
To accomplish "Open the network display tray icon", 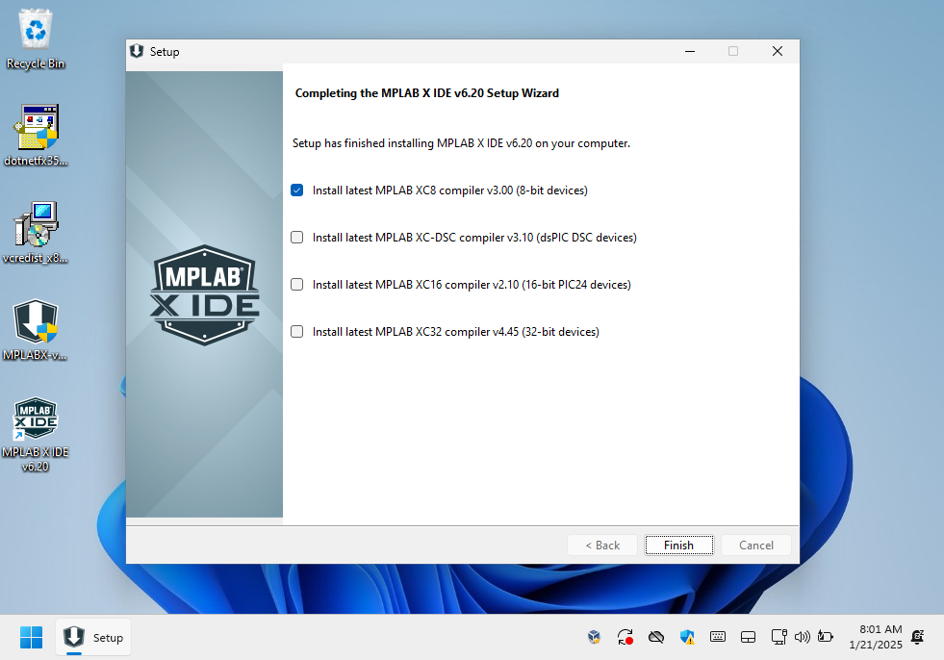I will click(779, 637).
